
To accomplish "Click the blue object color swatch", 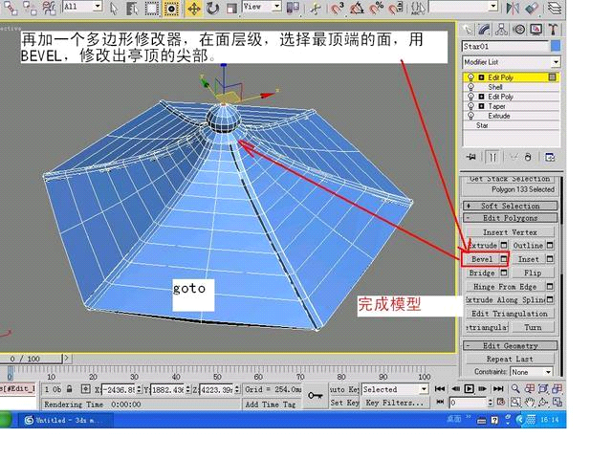I will point(556,47).
